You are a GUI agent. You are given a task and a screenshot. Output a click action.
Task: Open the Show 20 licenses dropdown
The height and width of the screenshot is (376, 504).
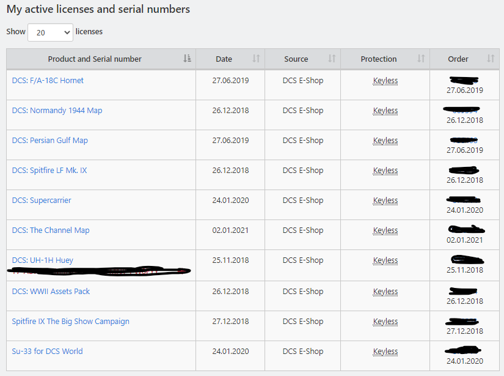click(x=50, y=32)
